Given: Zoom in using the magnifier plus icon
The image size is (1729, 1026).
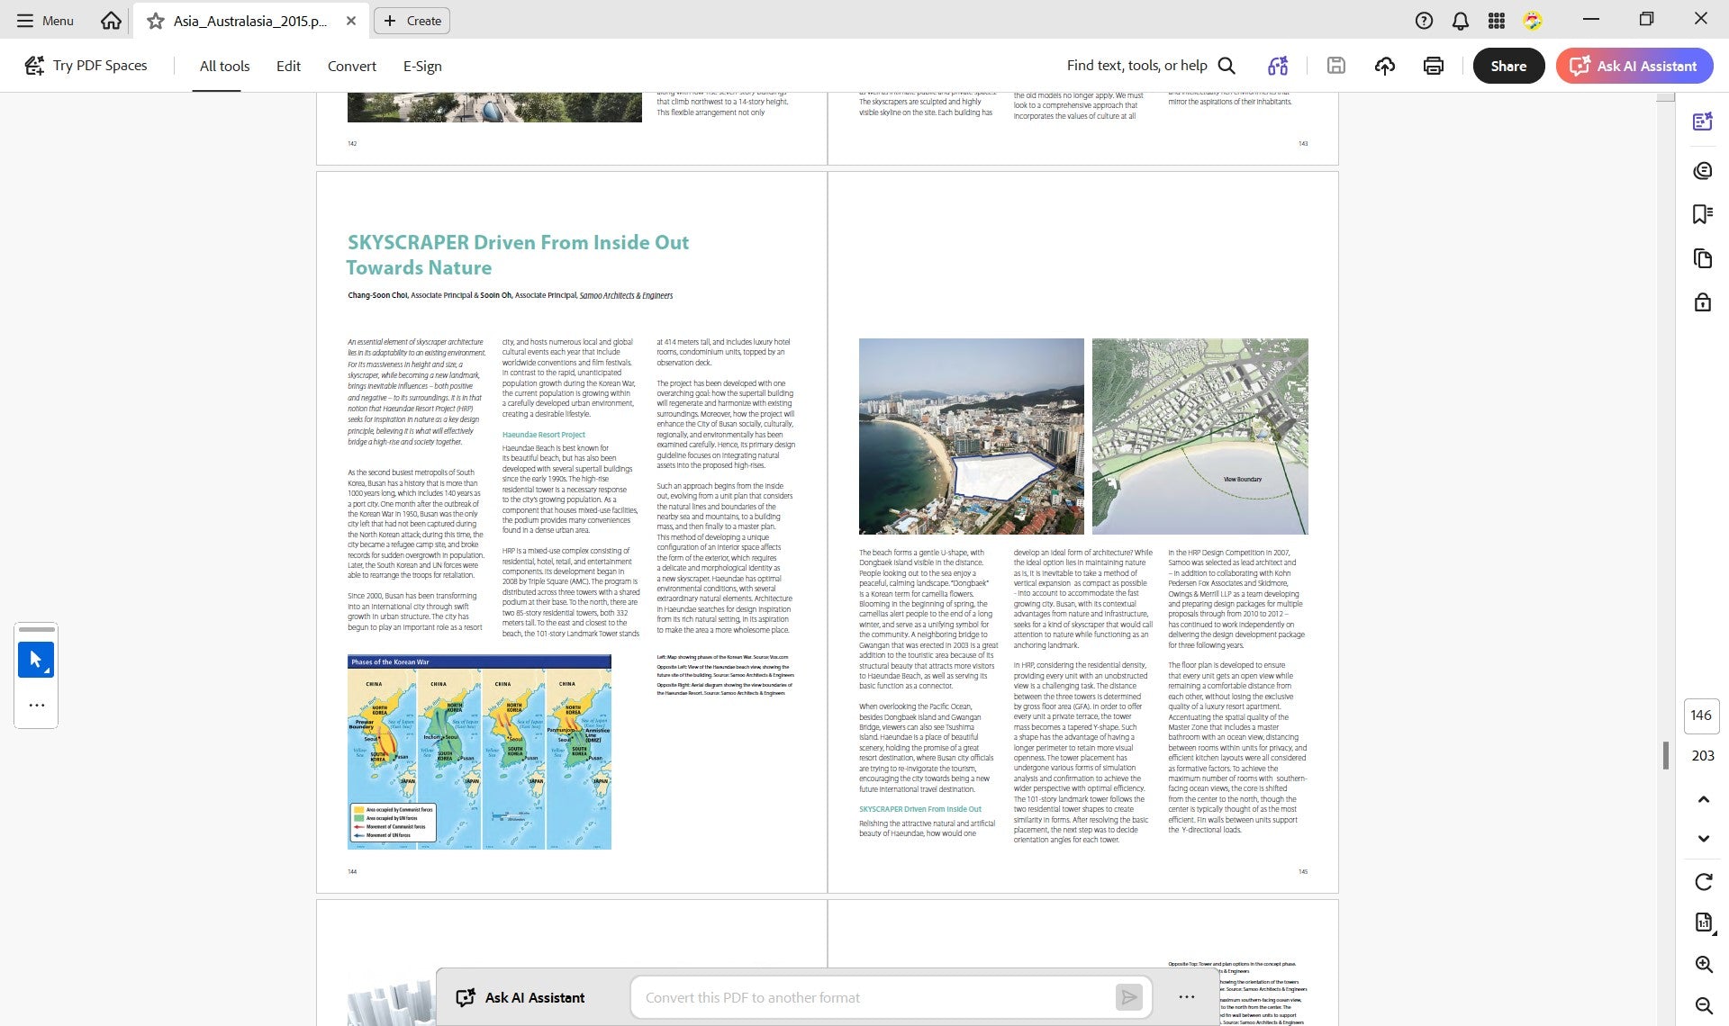Looking at the screenshot, I should (1704, 965).
